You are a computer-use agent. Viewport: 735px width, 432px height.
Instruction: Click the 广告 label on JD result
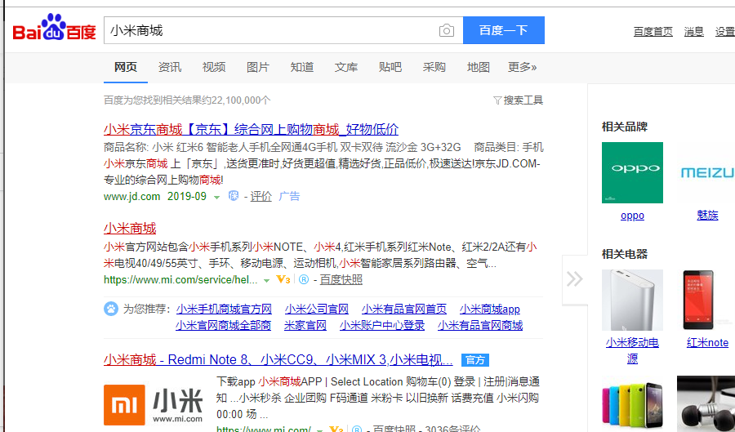click(289, 196)
